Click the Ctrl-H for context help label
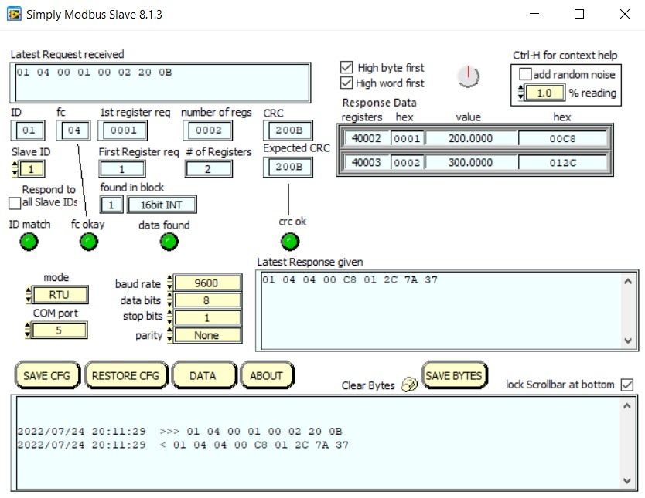The width and height of the screenshot is (645, 498). 565,55
